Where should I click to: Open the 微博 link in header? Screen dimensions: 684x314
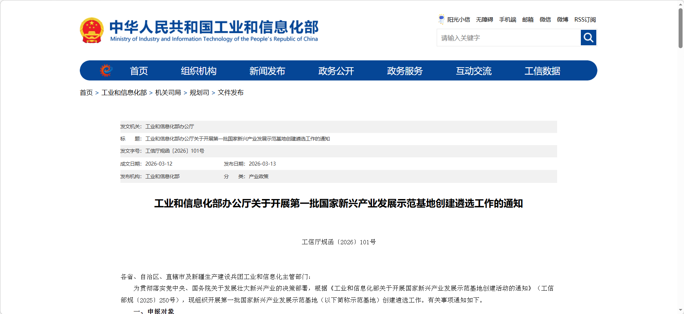click(563, 19)
